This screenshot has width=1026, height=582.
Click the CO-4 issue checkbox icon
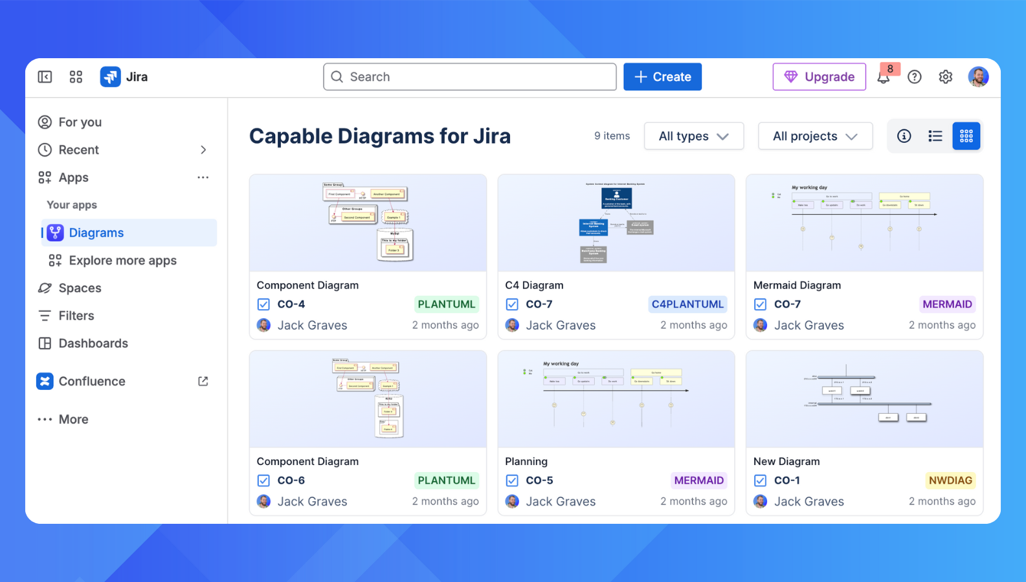pyautogui.click(x=263, y=305)
